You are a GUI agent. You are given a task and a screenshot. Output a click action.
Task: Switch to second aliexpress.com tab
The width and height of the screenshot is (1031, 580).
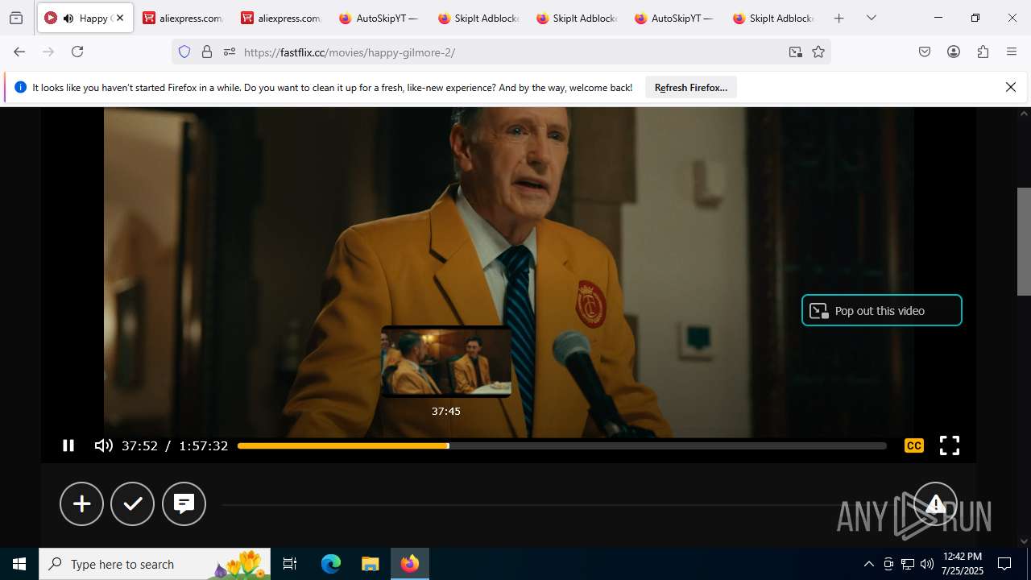coord(281,18)
